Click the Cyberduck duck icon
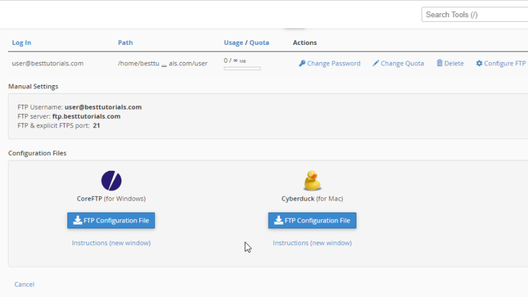This screenshot has width=528, height=297. [x=312, y=180]
